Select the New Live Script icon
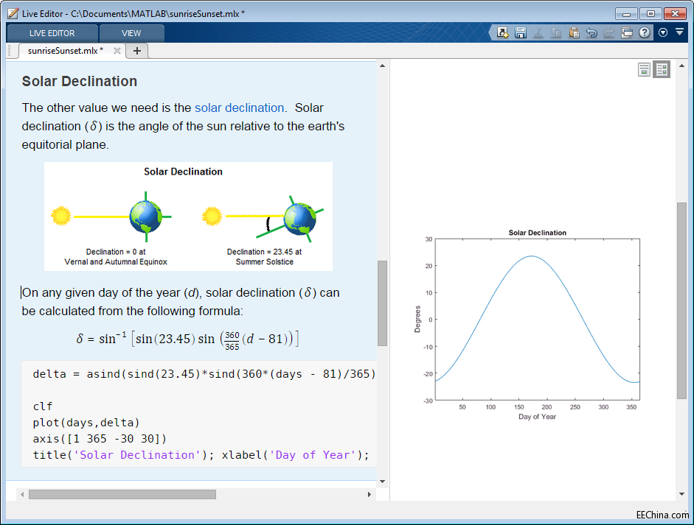This screenshot has height=525, width=694. 501,32
